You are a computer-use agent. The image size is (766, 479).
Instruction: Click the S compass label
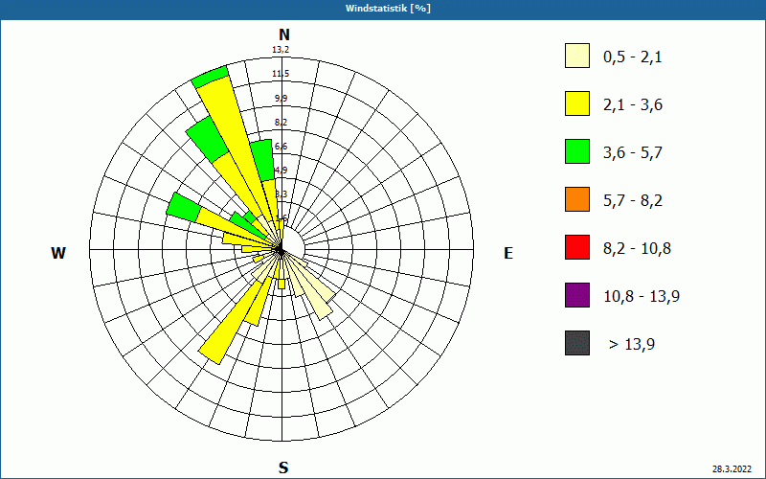click(283, 468)
